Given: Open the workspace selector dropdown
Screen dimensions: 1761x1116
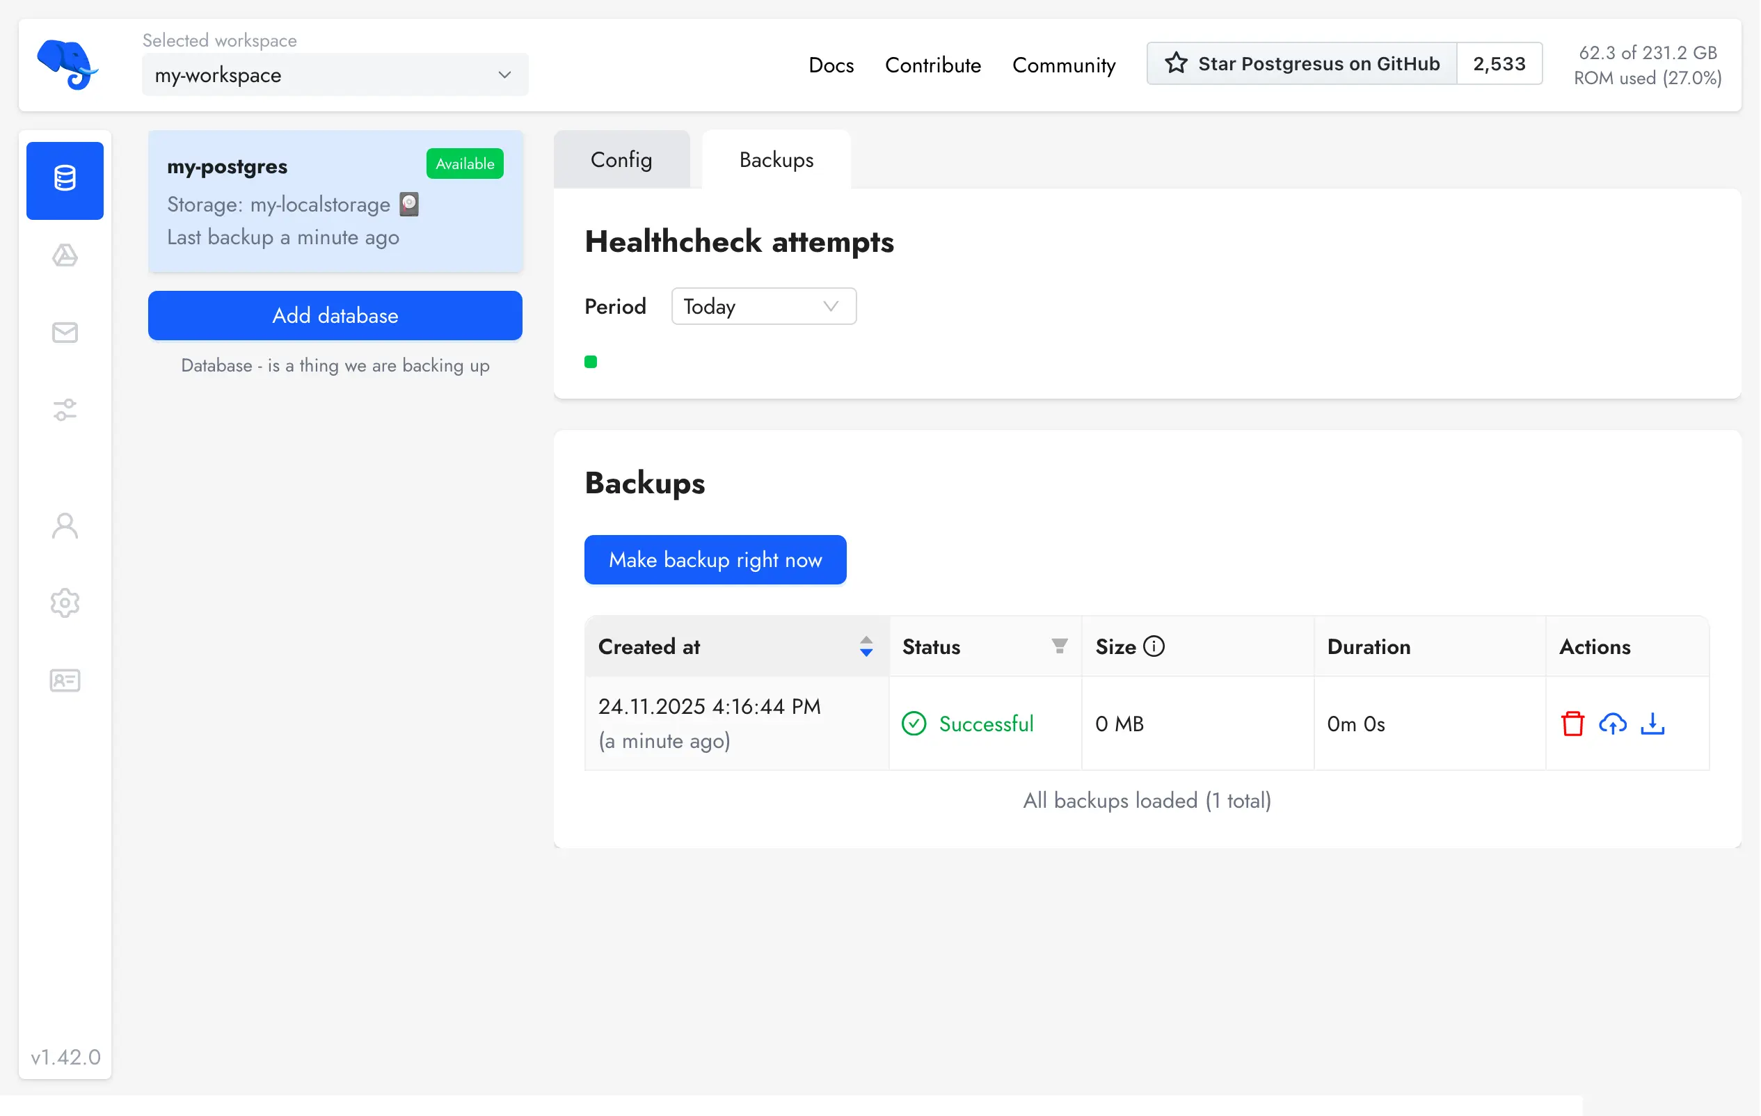Looking at the screenshot, I should click(x=334, y=74).
